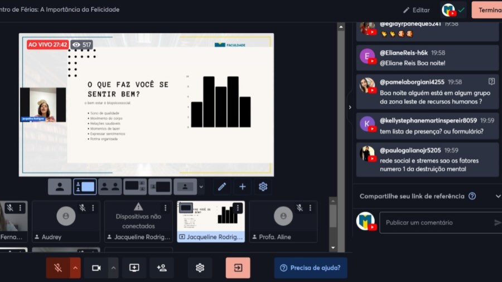Open options menu on Audrey's tile
The image size is (502, 282).
click(93, 208)
